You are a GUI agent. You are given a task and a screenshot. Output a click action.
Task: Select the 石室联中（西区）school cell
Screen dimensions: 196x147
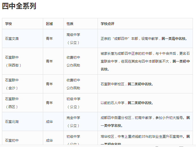click(12, 103)
